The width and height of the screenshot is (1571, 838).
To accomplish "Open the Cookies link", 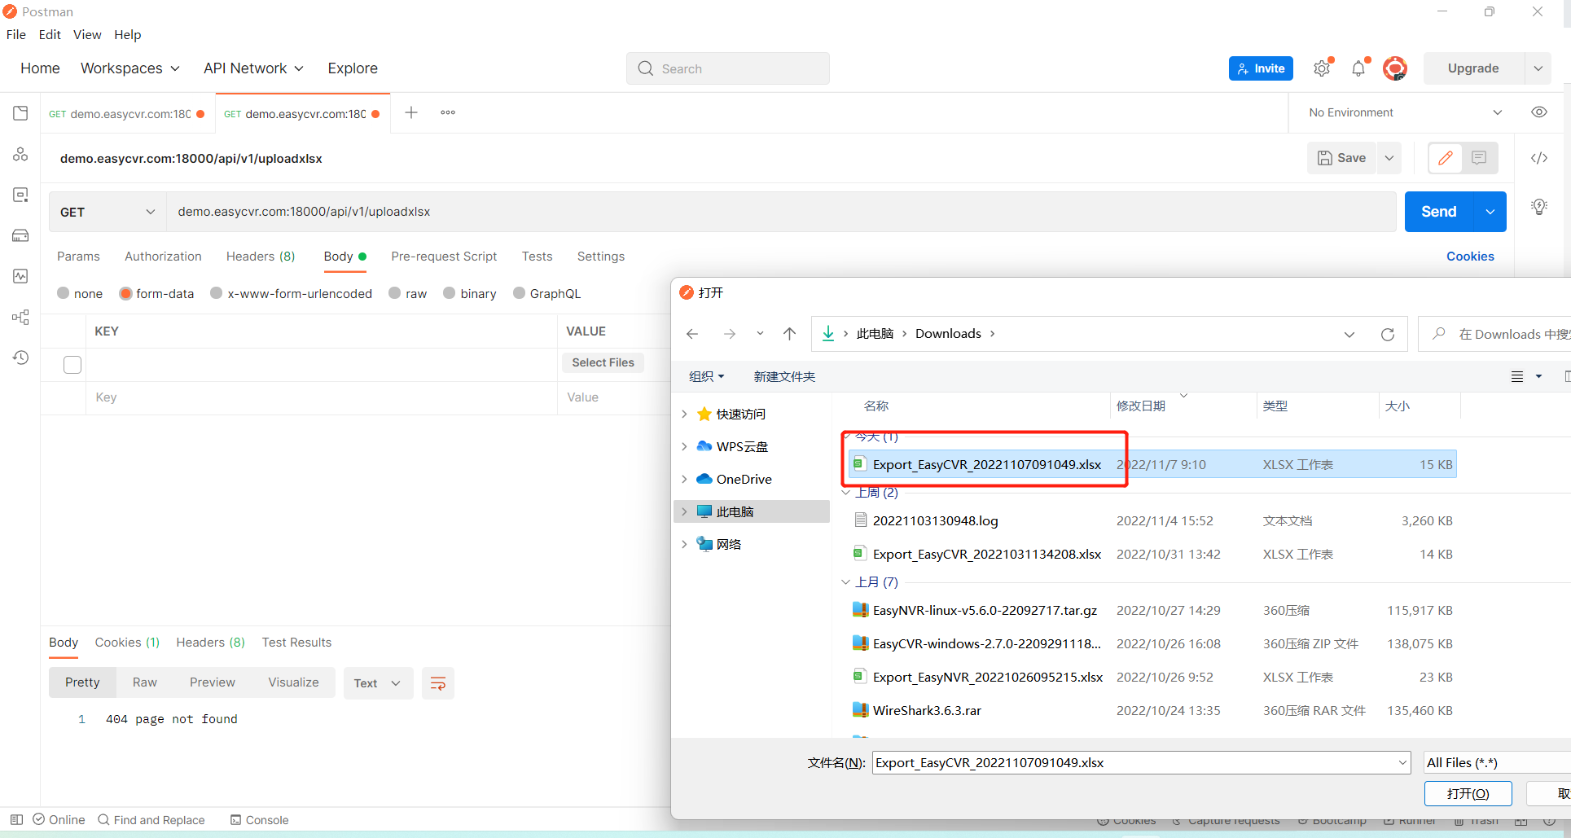I will click(1470, 257).
